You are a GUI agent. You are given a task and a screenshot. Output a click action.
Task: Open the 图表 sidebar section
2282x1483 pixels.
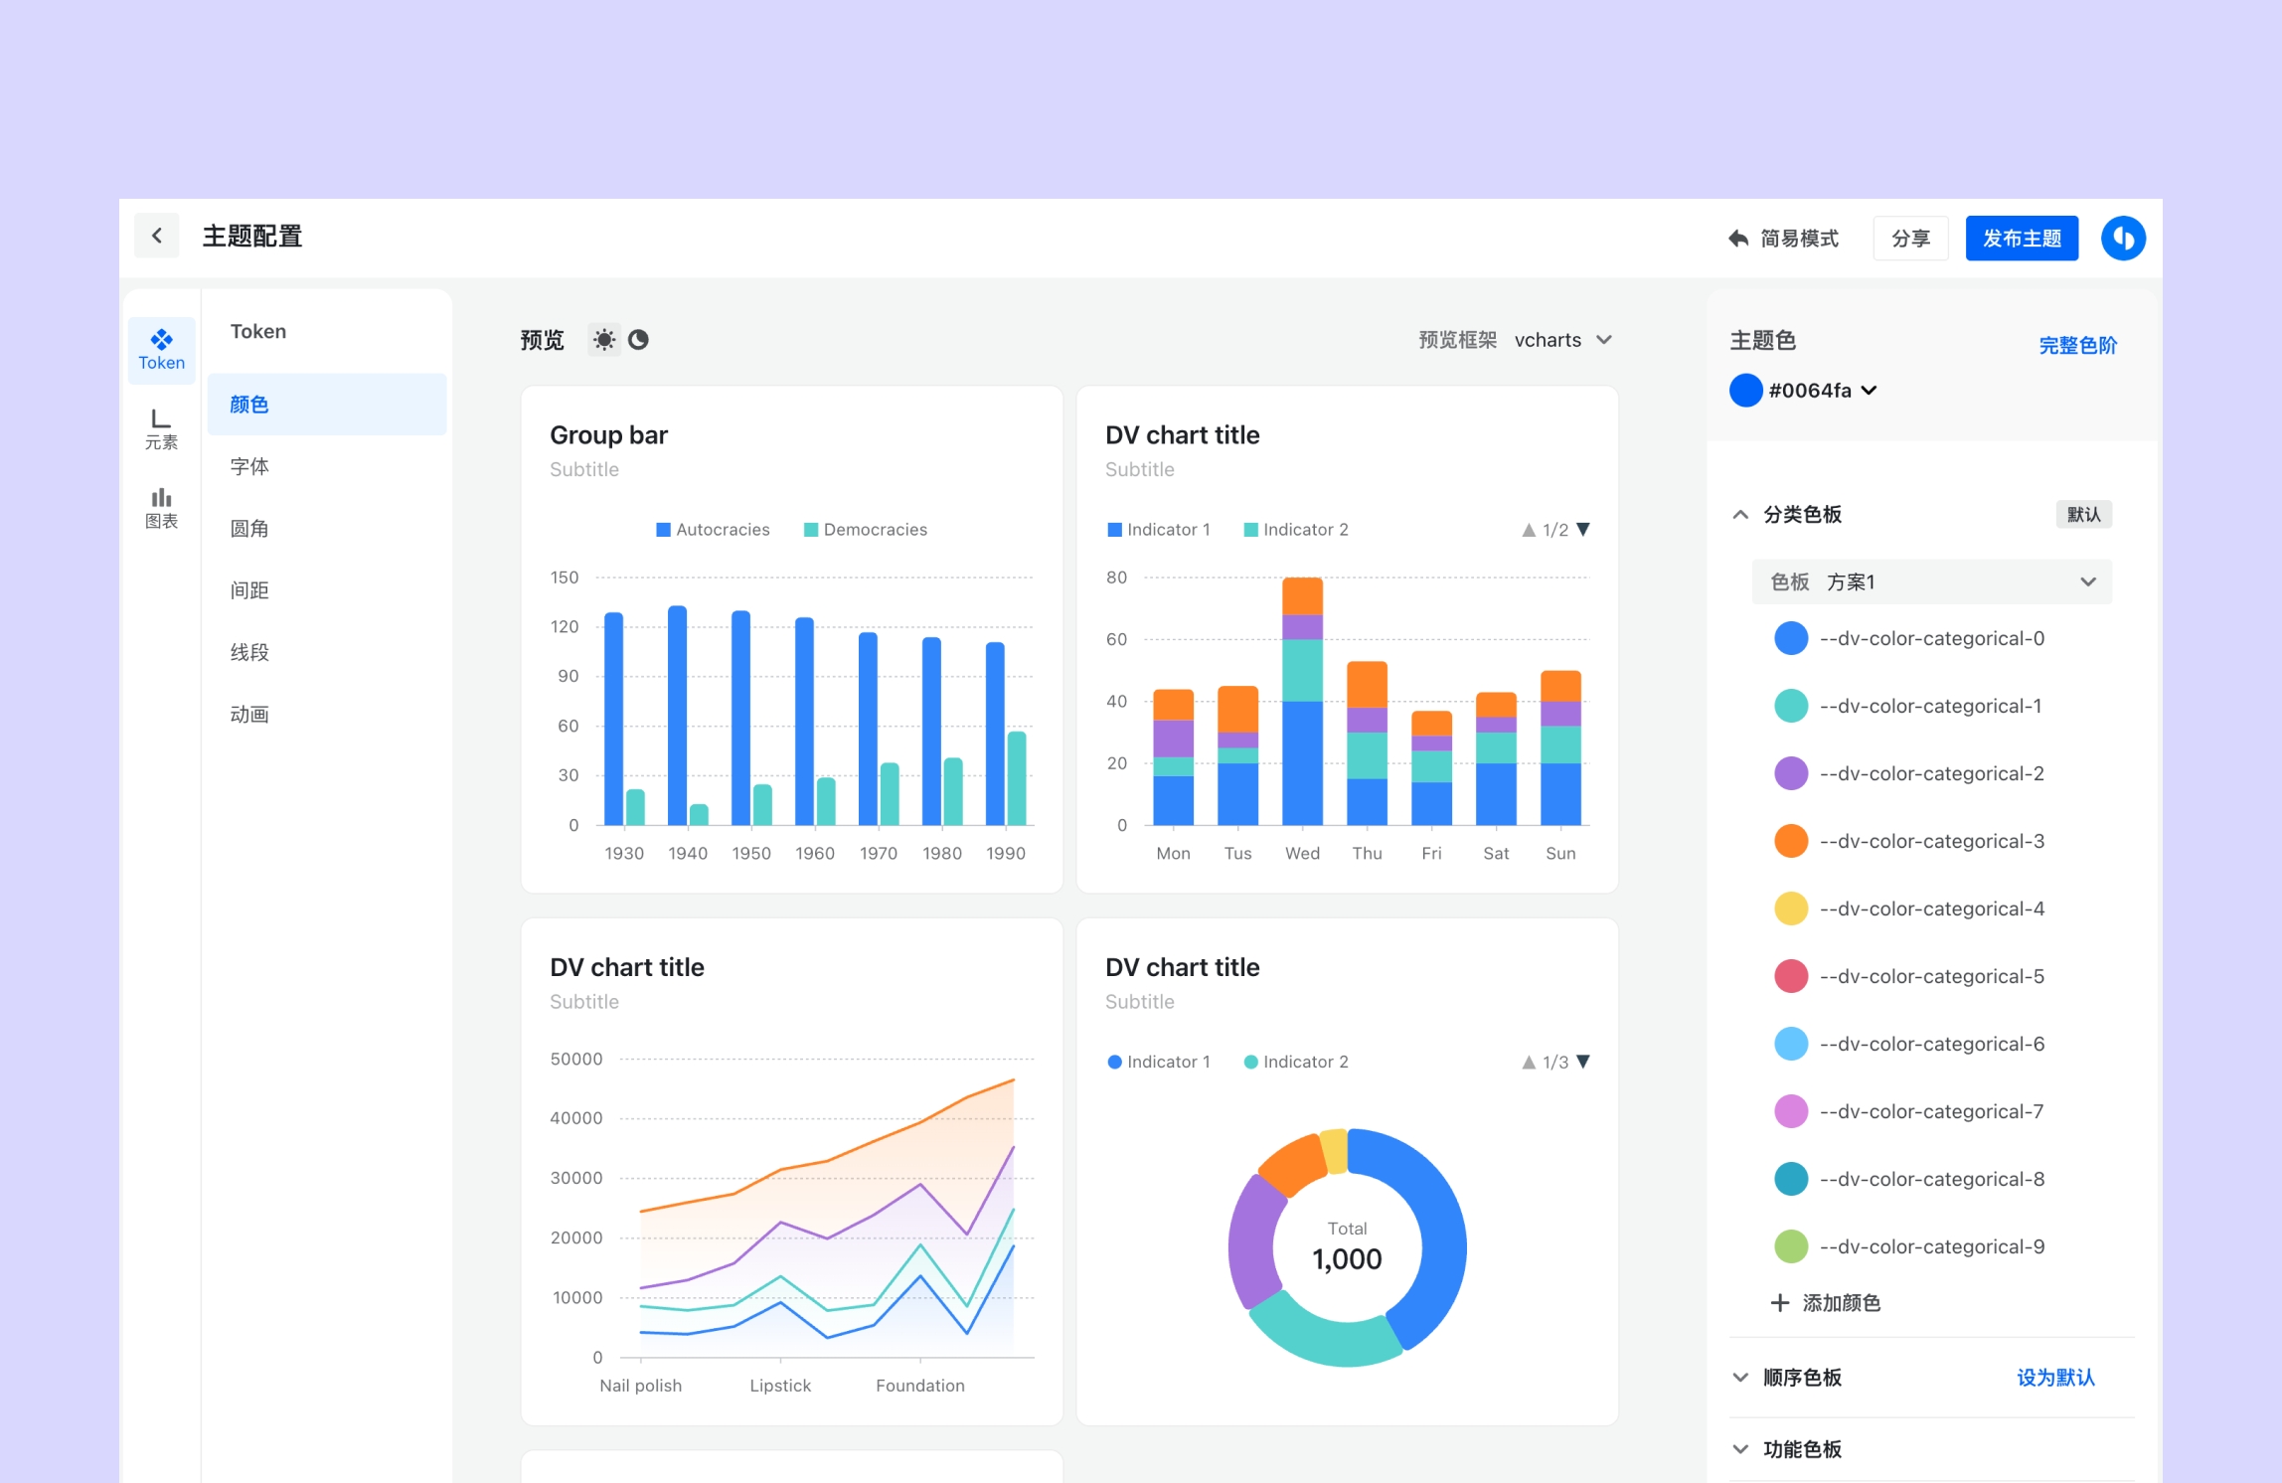point(161,508)
